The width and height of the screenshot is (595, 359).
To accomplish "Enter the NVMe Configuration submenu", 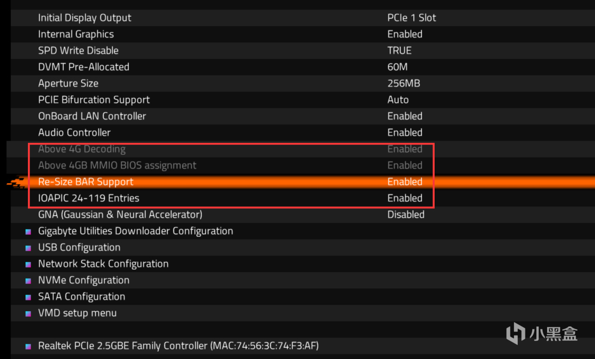I will [x=84, y=280].
